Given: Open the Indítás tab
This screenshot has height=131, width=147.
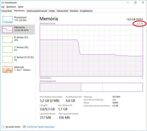Looking at the screenshot, I should [52, 11].
